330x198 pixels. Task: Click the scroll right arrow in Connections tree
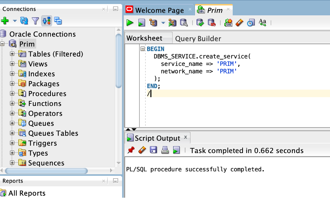111,171
